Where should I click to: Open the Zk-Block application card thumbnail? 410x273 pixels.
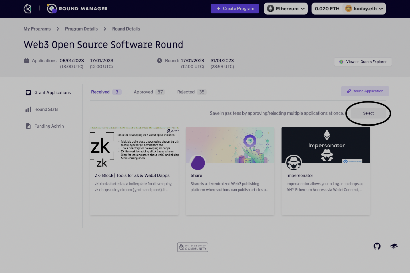click(x=134, y=145)
